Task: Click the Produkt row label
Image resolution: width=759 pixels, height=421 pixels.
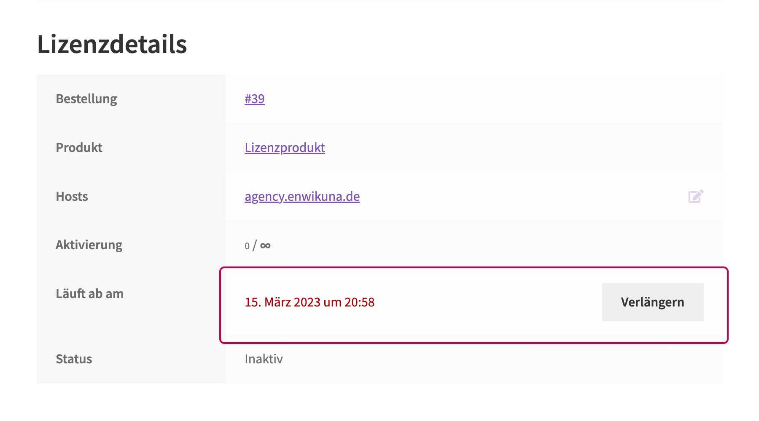Action: [79, 148]
